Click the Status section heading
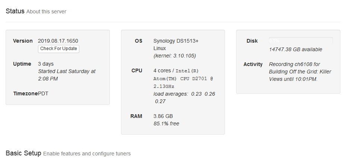Image resolution: width=346 pixels, height=158 pixels. point(15,11)
